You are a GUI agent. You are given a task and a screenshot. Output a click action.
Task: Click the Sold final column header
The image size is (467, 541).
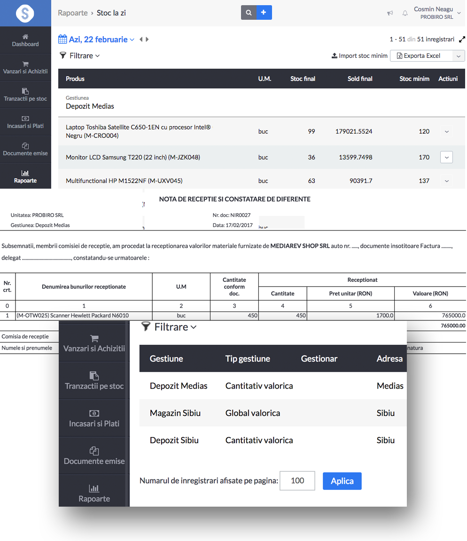tap(360, 79)
